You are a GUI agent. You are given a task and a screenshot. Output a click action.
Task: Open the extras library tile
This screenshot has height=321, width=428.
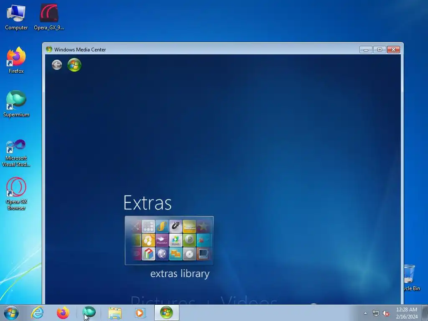(x=169, y=240)
